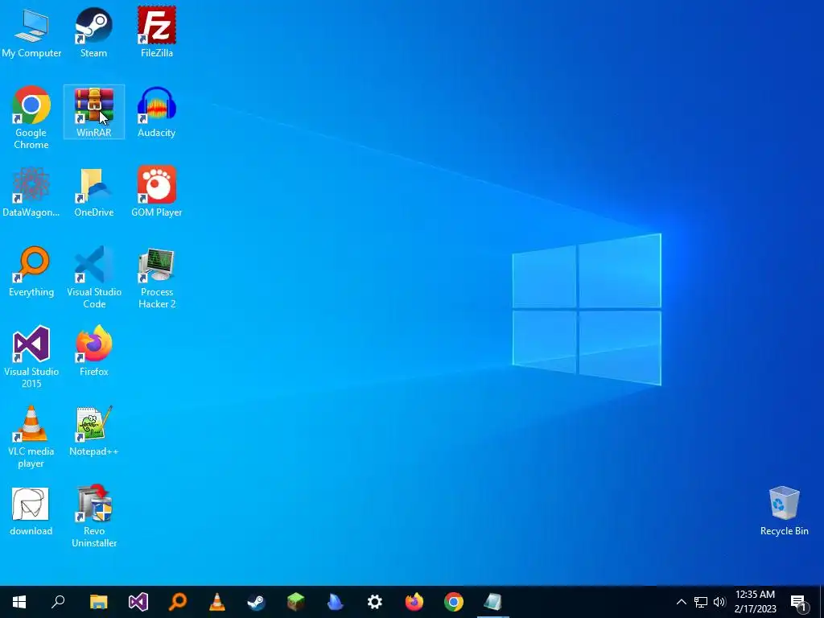The width and height of the screenshot is (824, 618).
Task: Open Settings gear on the taskbar
Action: [x=375, y=602]
